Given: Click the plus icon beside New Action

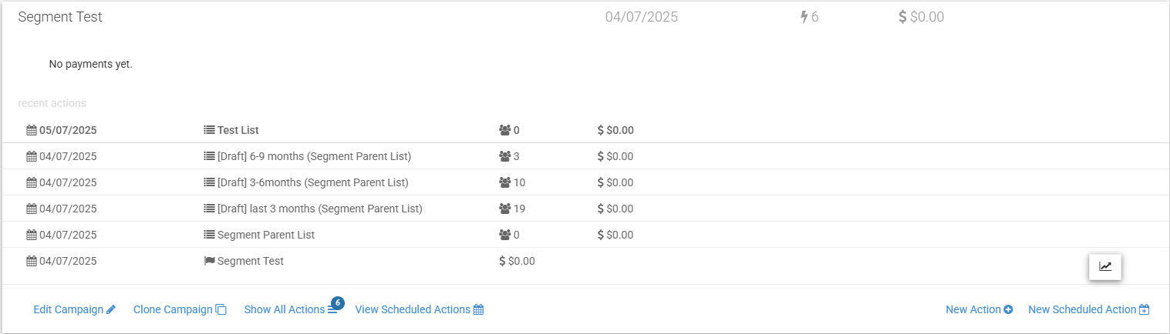Looking at the screenshot, I should click(1008, 309).
